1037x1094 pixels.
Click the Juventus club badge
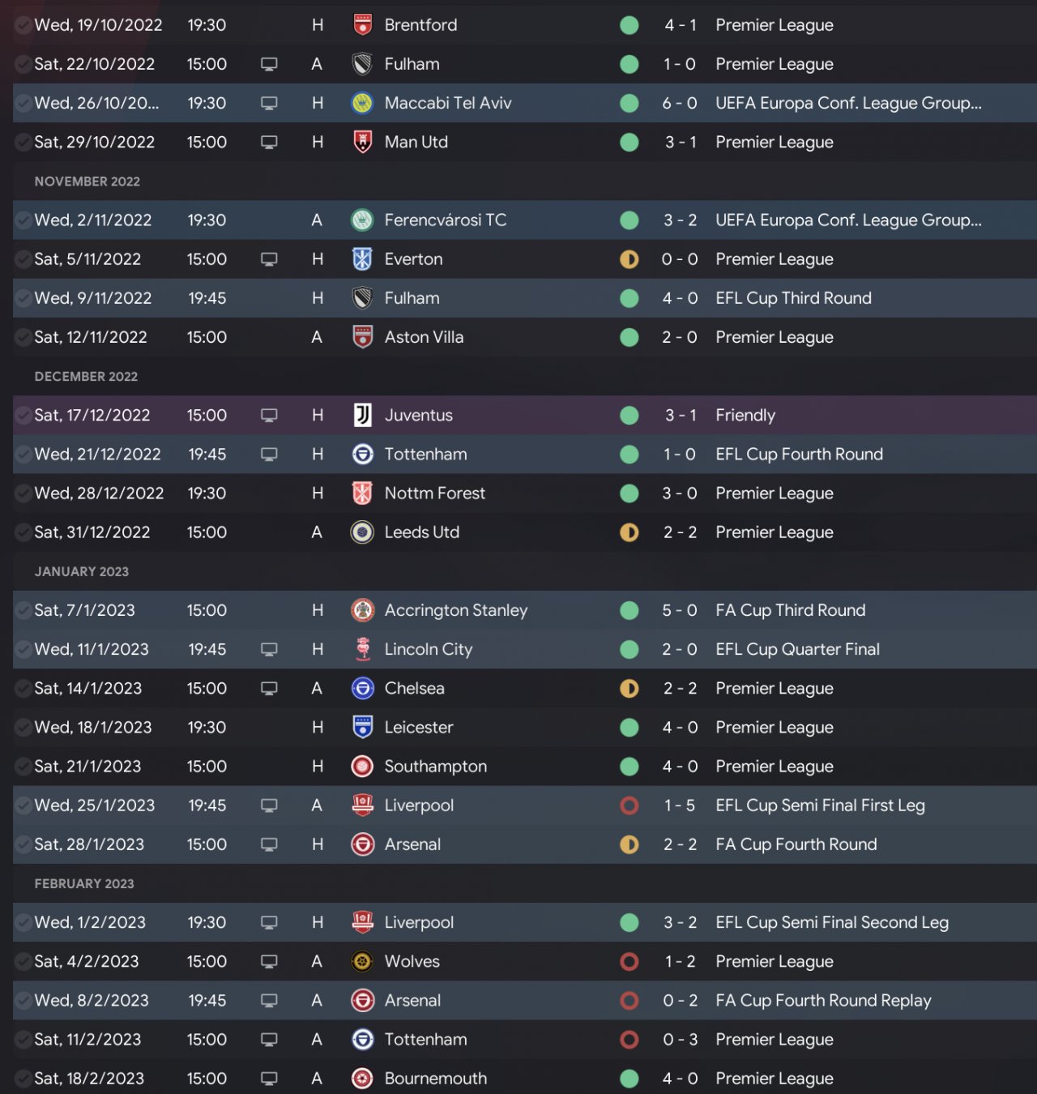[362, 416]
